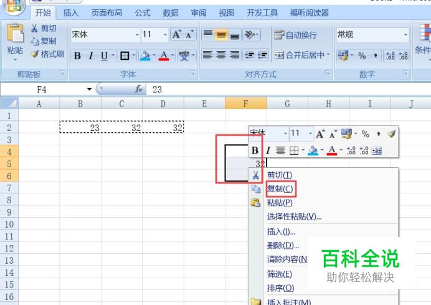Click the Name Box showing F4
The height and width of the screenshot is (305, 431).
coord(42,89)
